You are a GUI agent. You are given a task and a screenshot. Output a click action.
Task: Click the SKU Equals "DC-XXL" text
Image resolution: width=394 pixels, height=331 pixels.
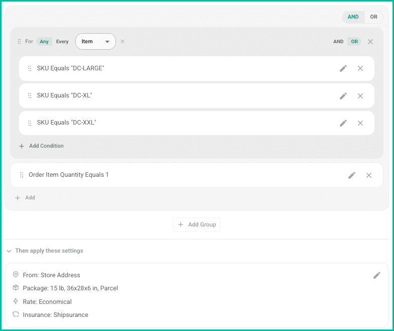coord(66,123)
